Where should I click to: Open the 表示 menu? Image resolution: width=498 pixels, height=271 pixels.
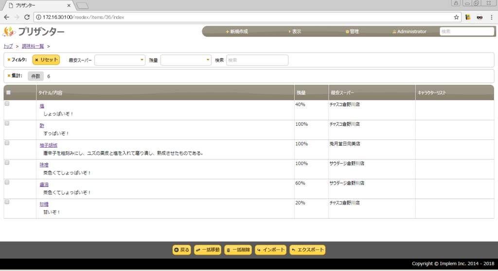(295, 32)
